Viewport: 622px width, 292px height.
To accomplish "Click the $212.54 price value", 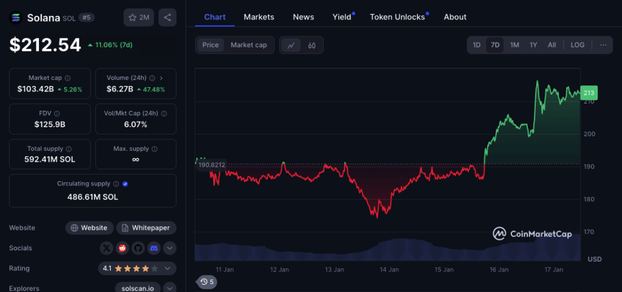I will pyautogui.click(x=45, y=45).
